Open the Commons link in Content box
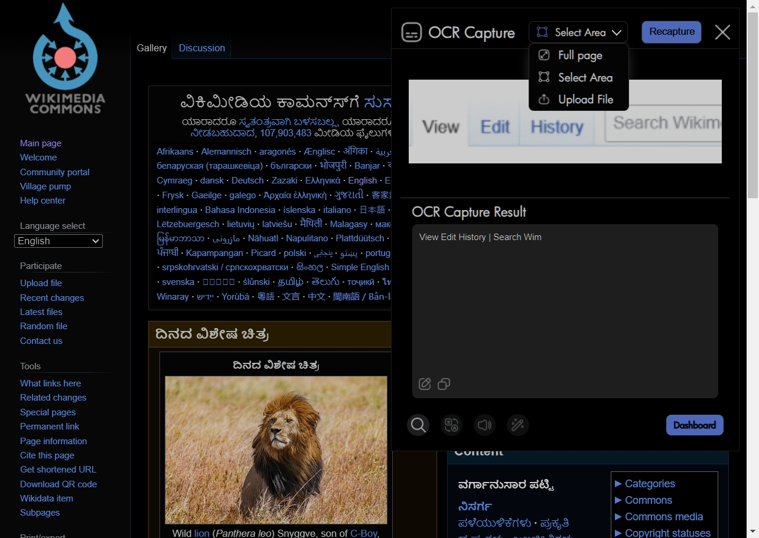This screenshot has width=759, height=538. [649, 500]
